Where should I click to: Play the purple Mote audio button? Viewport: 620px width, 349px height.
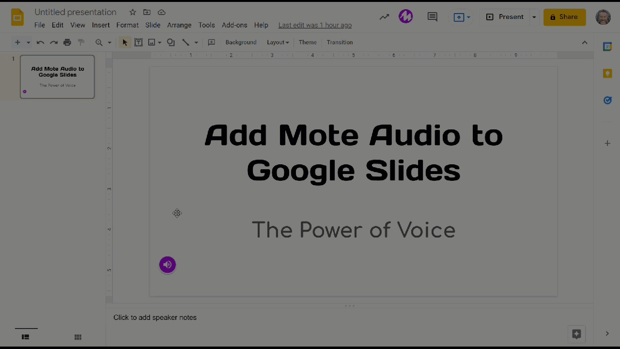(168, 265)
